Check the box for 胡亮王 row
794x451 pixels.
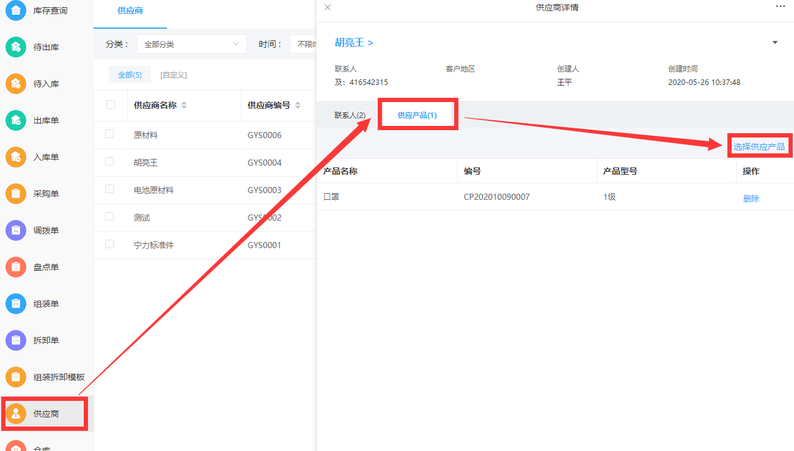point(109,161)
